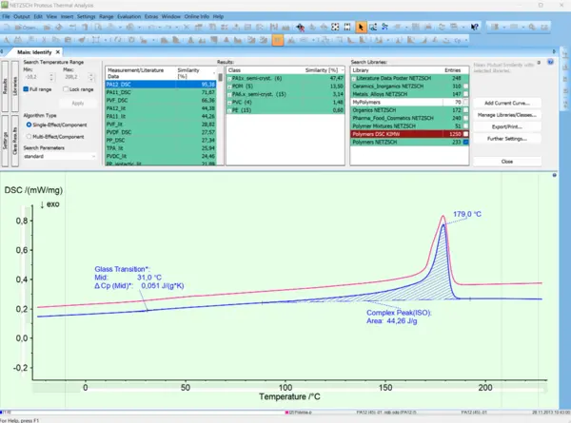Image resolution: width=571 pixels, height=423 pixels.
Task: Click the Similarity [%] column header in Class table
Action: [324, 70]
